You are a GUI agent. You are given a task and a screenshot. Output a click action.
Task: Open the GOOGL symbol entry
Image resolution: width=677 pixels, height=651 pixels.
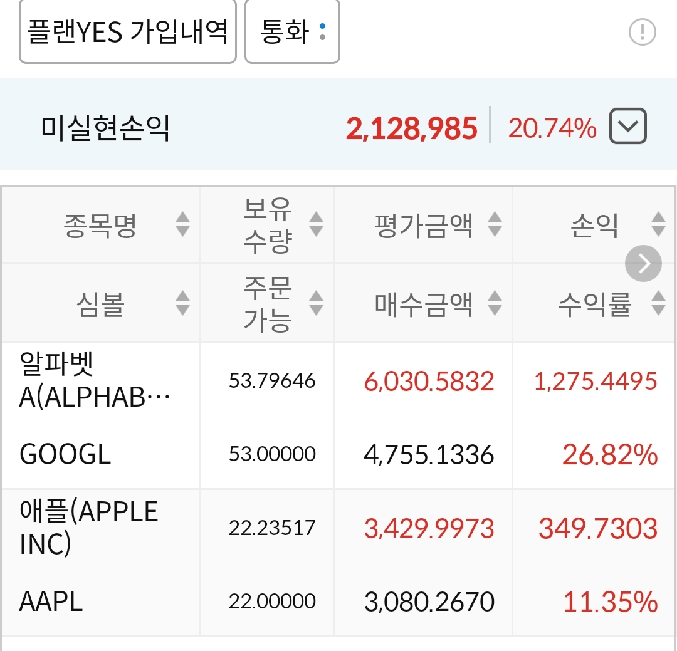click(66, 454)
